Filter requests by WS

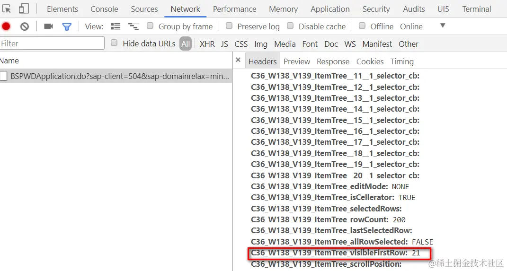[350, 44]
